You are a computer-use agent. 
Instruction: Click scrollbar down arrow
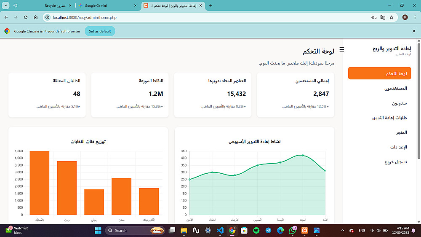(x=418, y=222)
